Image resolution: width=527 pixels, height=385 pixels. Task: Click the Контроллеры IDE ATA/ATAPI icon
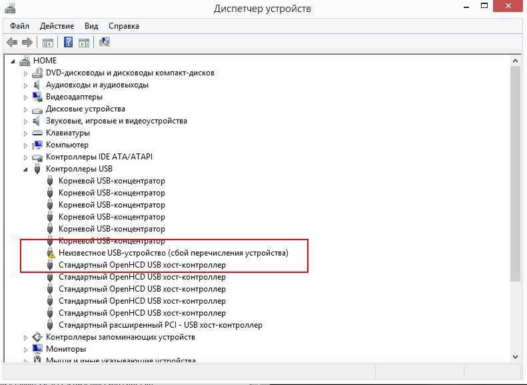point(37,157)
